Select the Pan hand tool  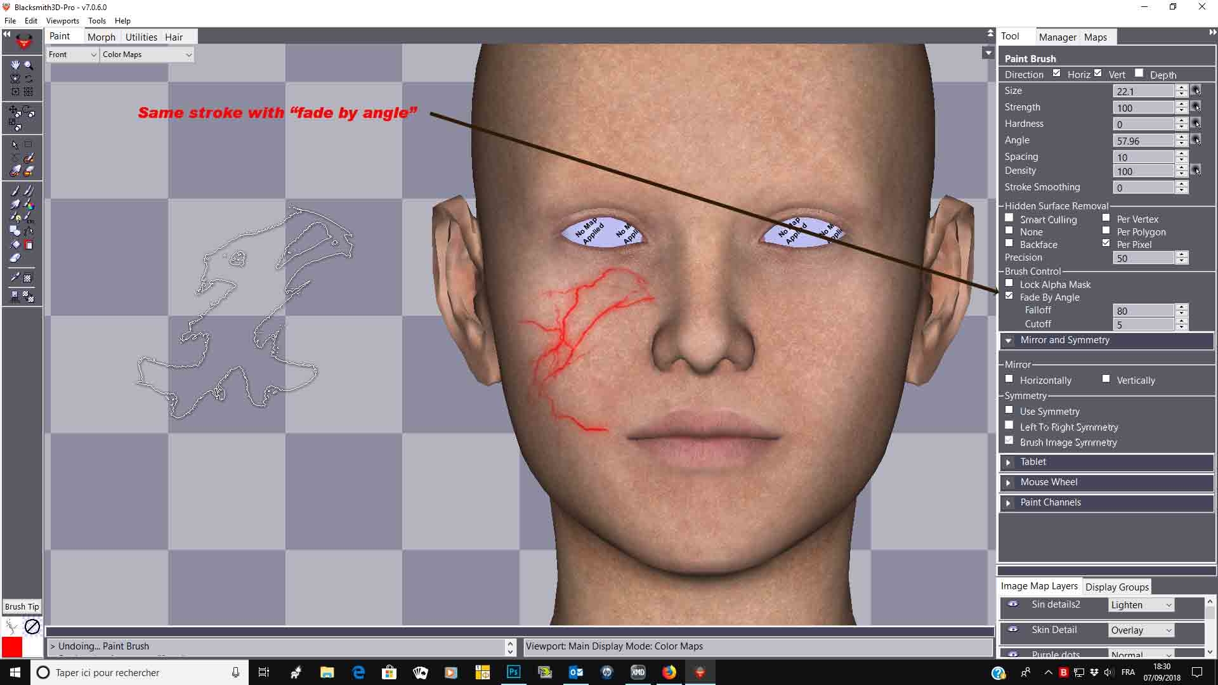click(x=15, y=65)
